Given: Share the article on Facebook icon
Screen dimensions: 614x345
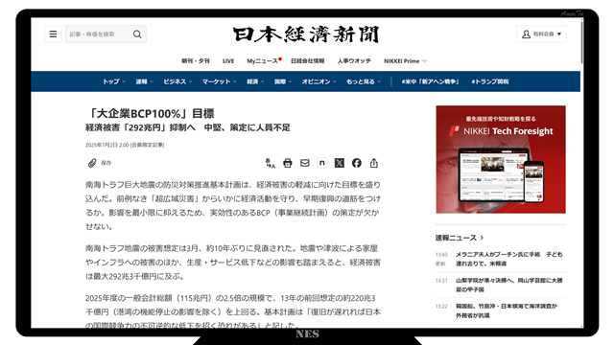Looking at the screenshot, I should [356, 163].
